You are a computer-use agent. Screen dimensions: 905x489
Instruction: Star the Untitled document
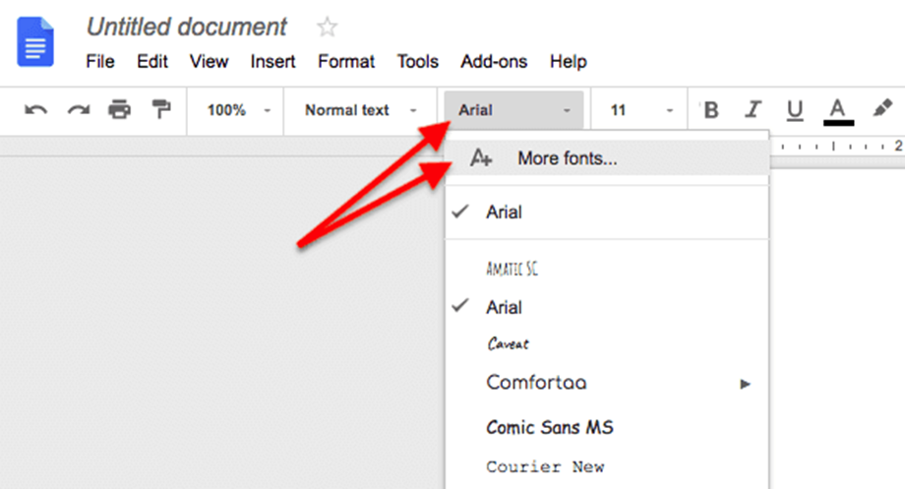327,28
